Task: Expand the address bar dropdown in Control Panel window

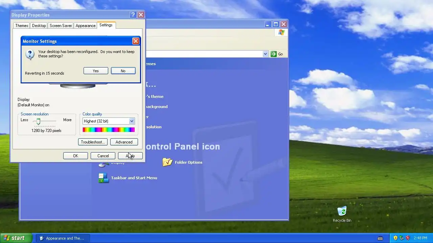Action: pyautogui.click(x=265, y=54)
